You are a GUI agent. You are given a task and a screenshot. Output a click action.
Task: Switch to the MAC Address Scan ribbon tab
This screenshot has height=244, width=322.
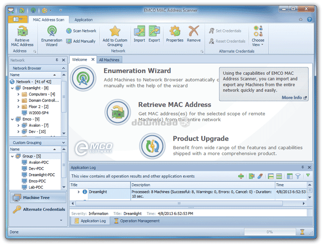[x=48, y=20]
